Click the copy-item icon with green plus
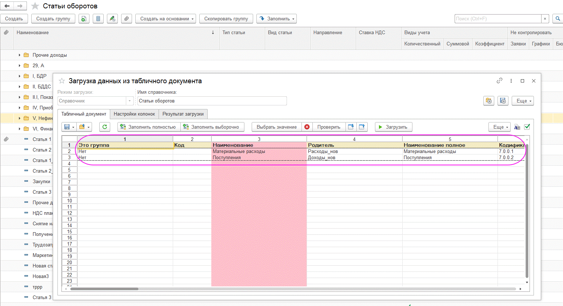Image resolution: width=563 pixels, height=306 pixels. (x=84, y=19)
